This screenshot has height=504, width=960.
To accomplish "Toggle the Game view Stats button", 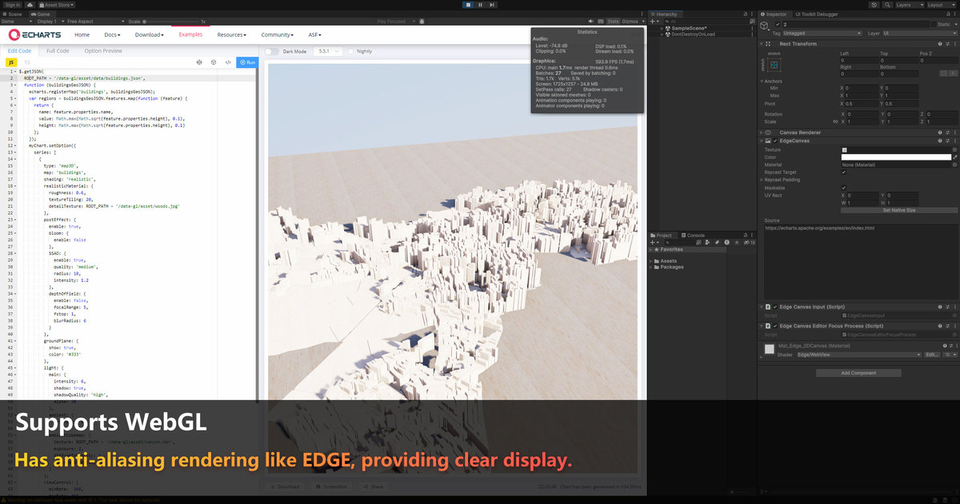I will pyautogui.click(x=613, y=21).
